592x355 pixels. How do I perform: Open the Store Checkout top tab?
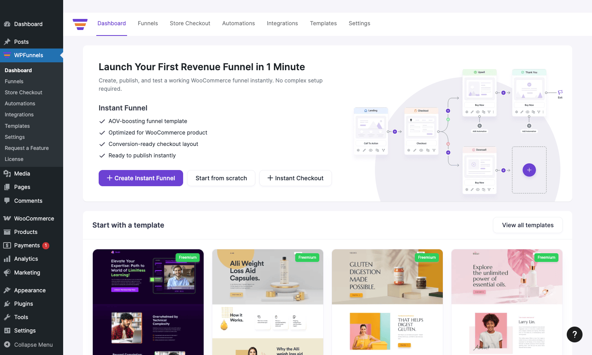tap(190, 23)
